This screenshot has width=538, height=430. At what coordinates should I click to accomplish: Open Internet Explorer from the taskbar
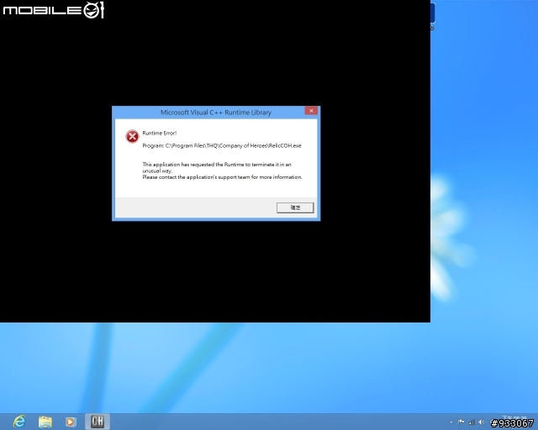pyautogui.click(x=19, y=421)
